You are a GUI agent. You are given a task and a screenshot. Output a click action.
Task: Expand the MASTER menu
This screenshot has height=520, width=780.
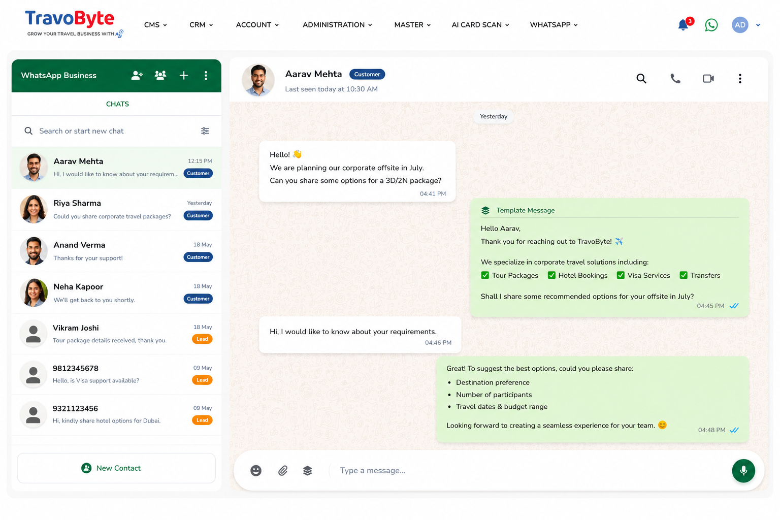(412, 25)
